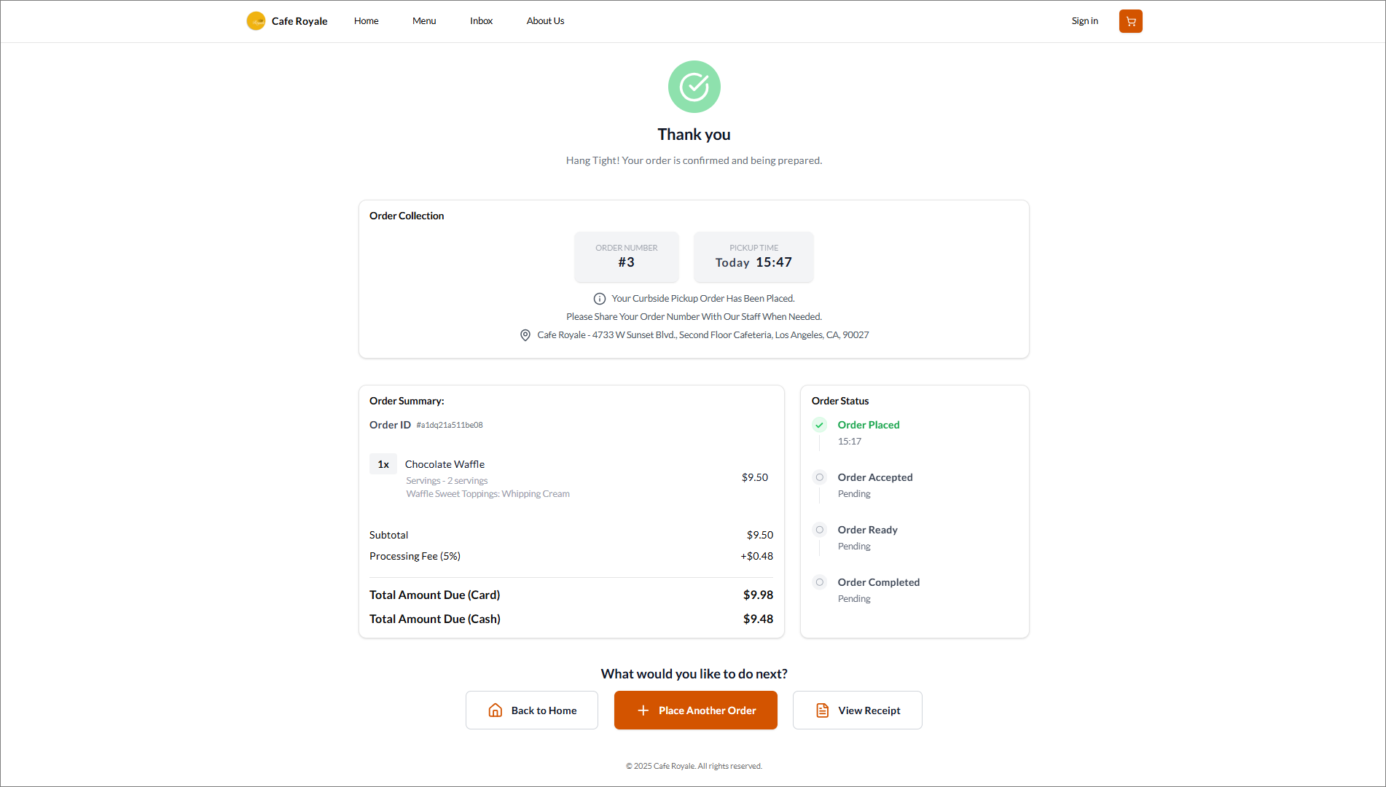Image resolution: width=1386 pixels, height=787 pixels.
Task: Open the Inbox nav link
Action: (x=481, y=21)
